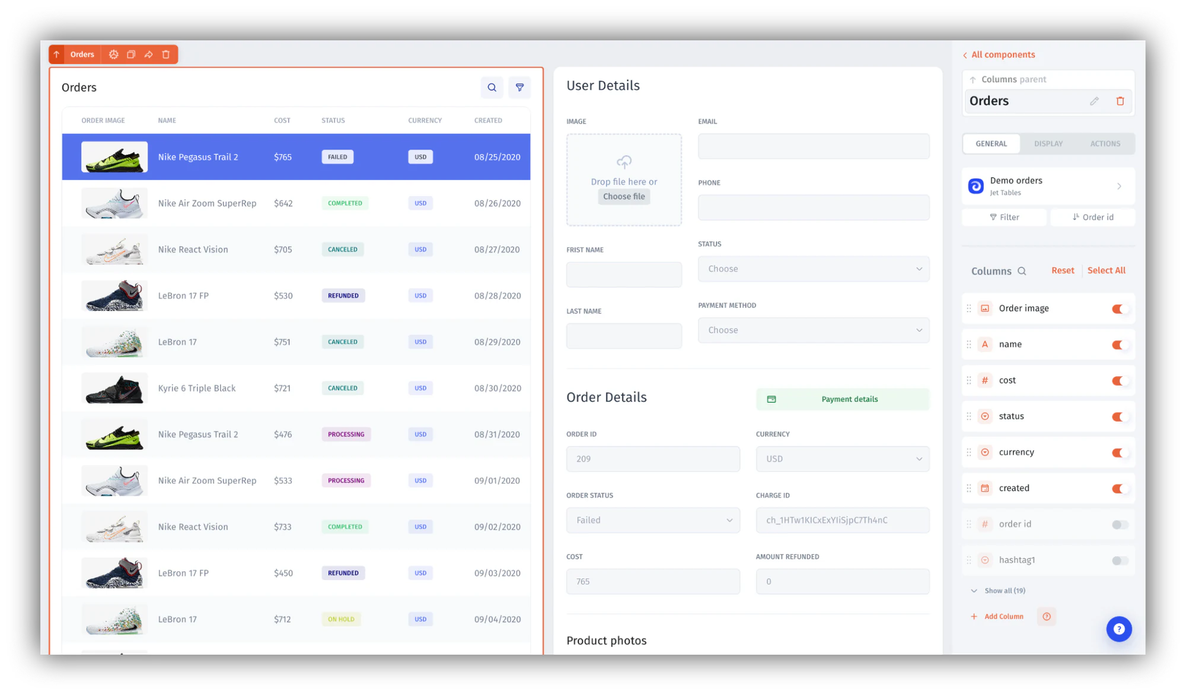The height and width of the screenshot is (695, 1186).
Task: Open the Status Choose dropdown
Action: (814, 269)
